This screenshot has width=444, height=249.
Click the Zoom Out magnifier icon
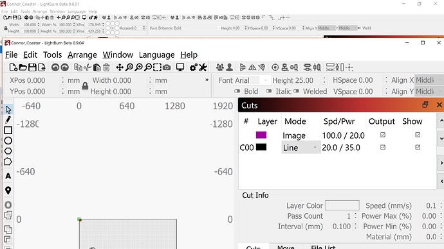click(x=148, y=67)
